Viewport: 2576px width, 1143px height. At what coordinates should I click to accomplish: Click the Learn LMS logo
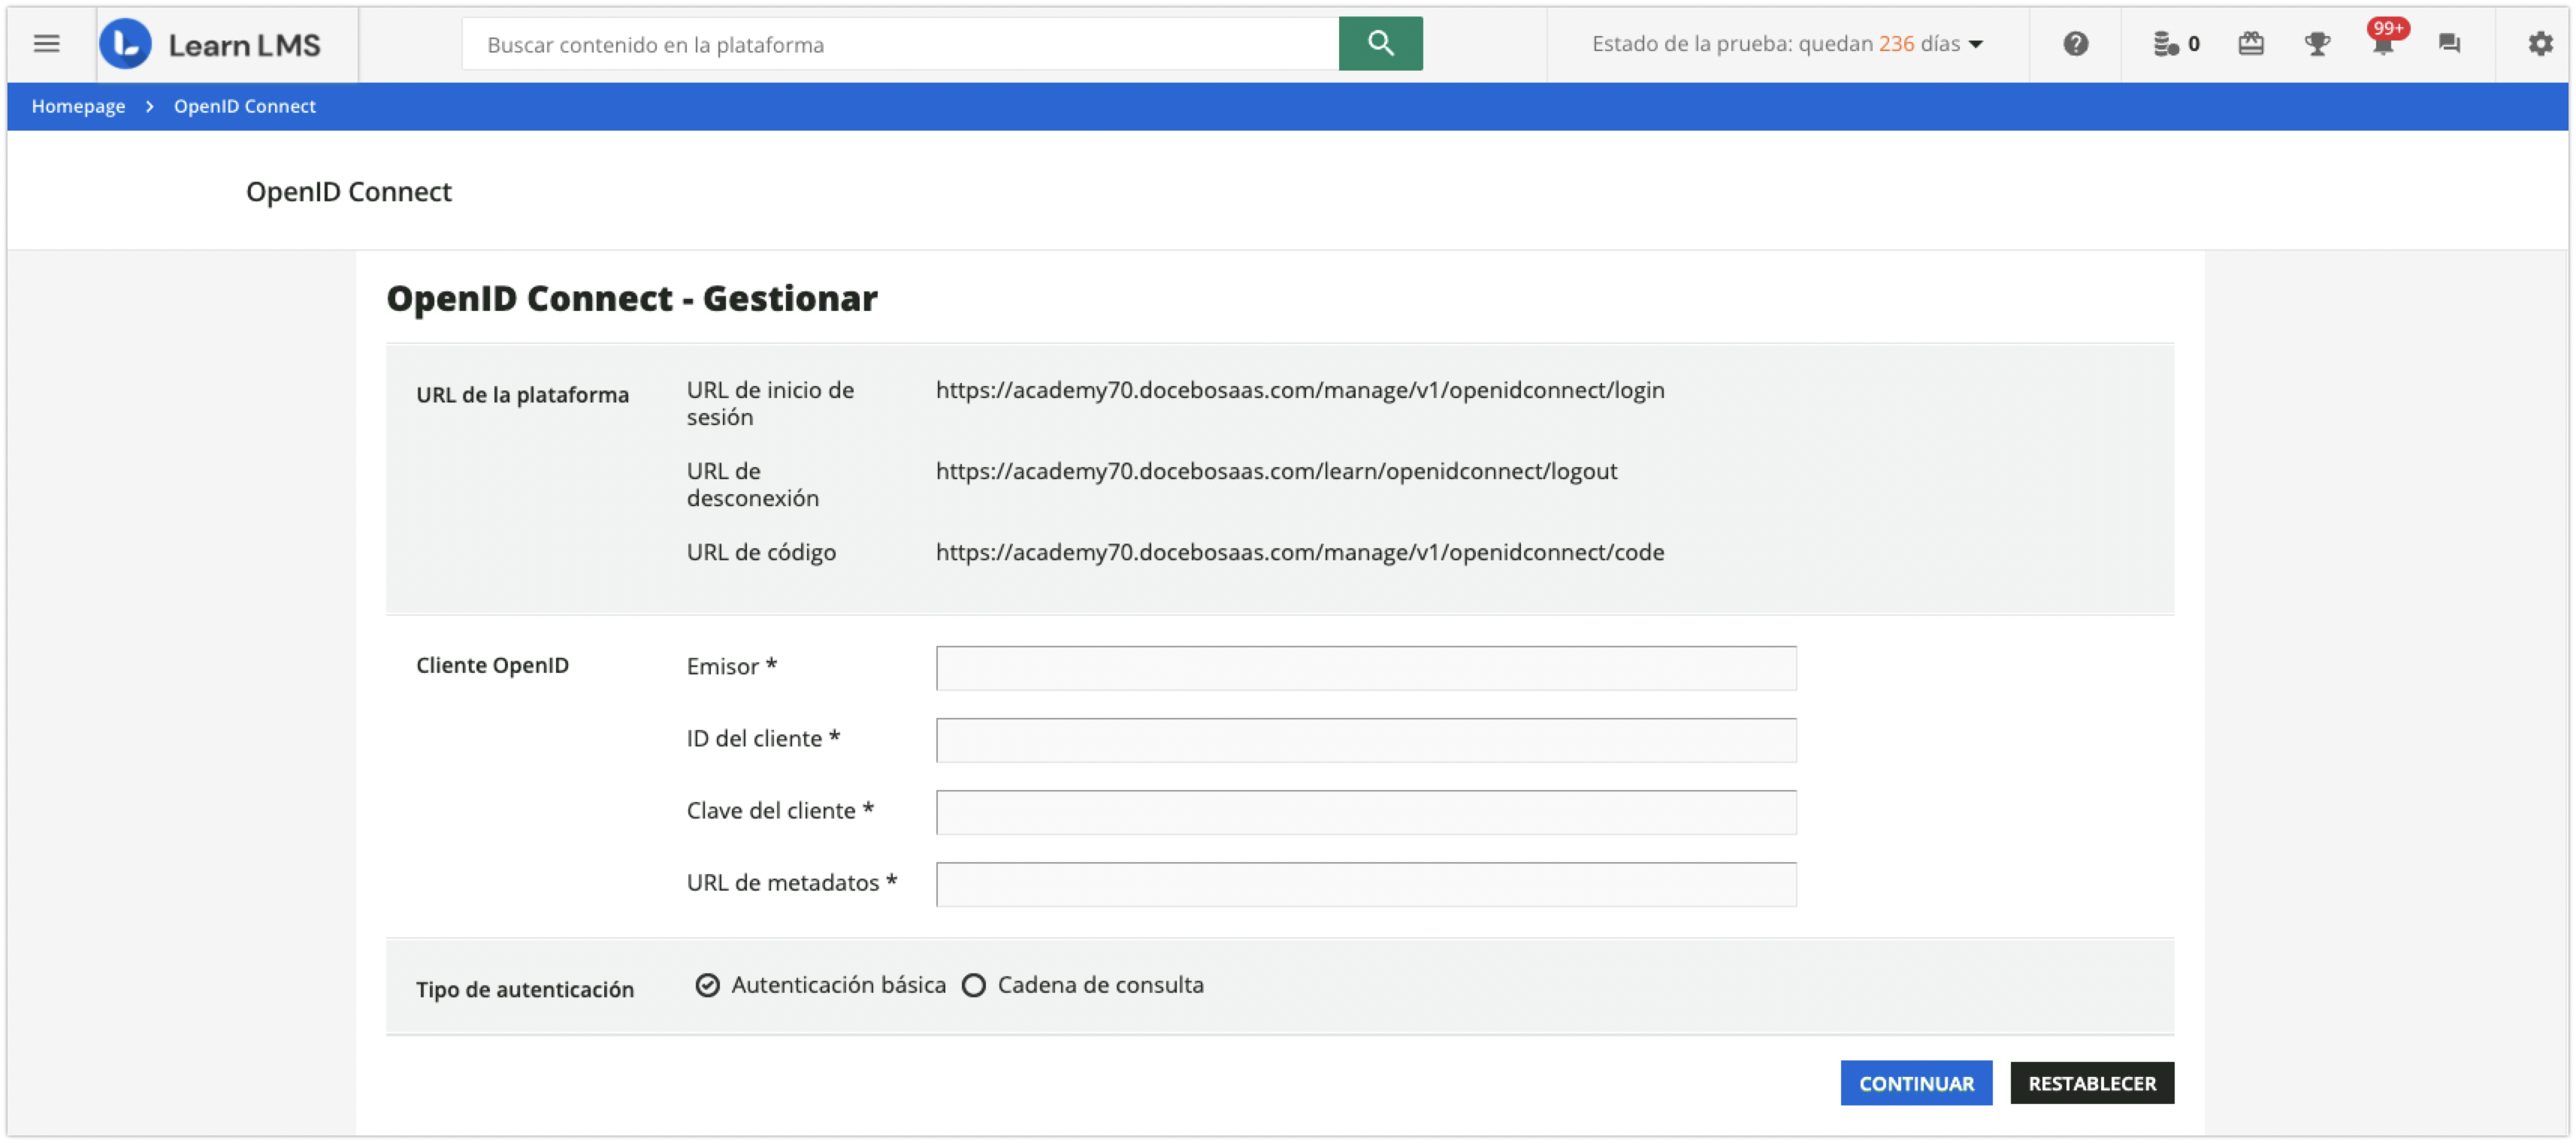(x=211, y=44)
